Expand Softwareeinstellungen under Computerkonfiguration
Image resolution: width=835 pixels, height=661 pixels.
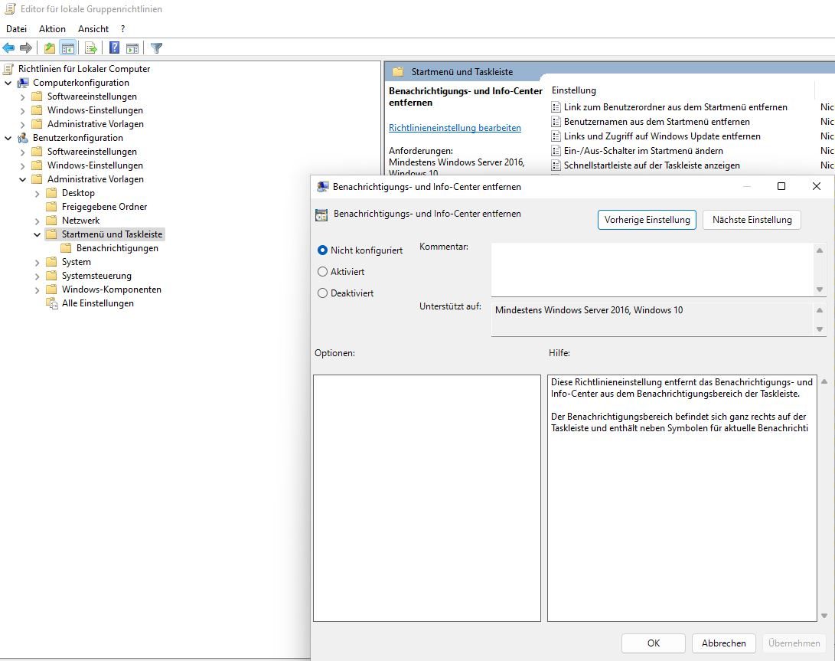(22, 97)
